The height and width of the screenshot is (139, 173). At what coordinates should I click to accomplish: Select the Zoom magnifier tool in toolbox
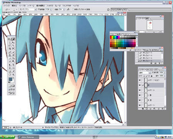[13, 75]
